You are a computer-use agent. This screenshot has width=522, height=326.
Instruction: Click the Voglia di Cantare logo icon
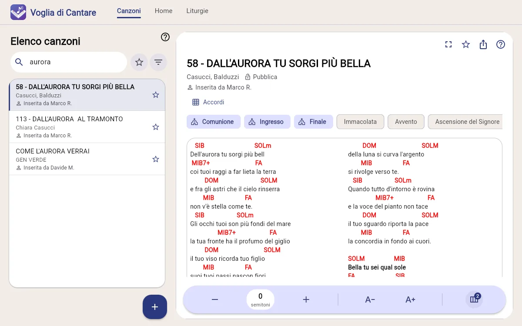[18, 12]
